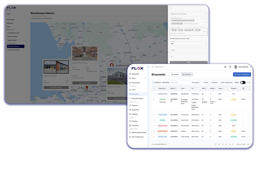Open Suppliers in the sidebar
The height and width of the screenshot is (172, 258).
(133, 114)
